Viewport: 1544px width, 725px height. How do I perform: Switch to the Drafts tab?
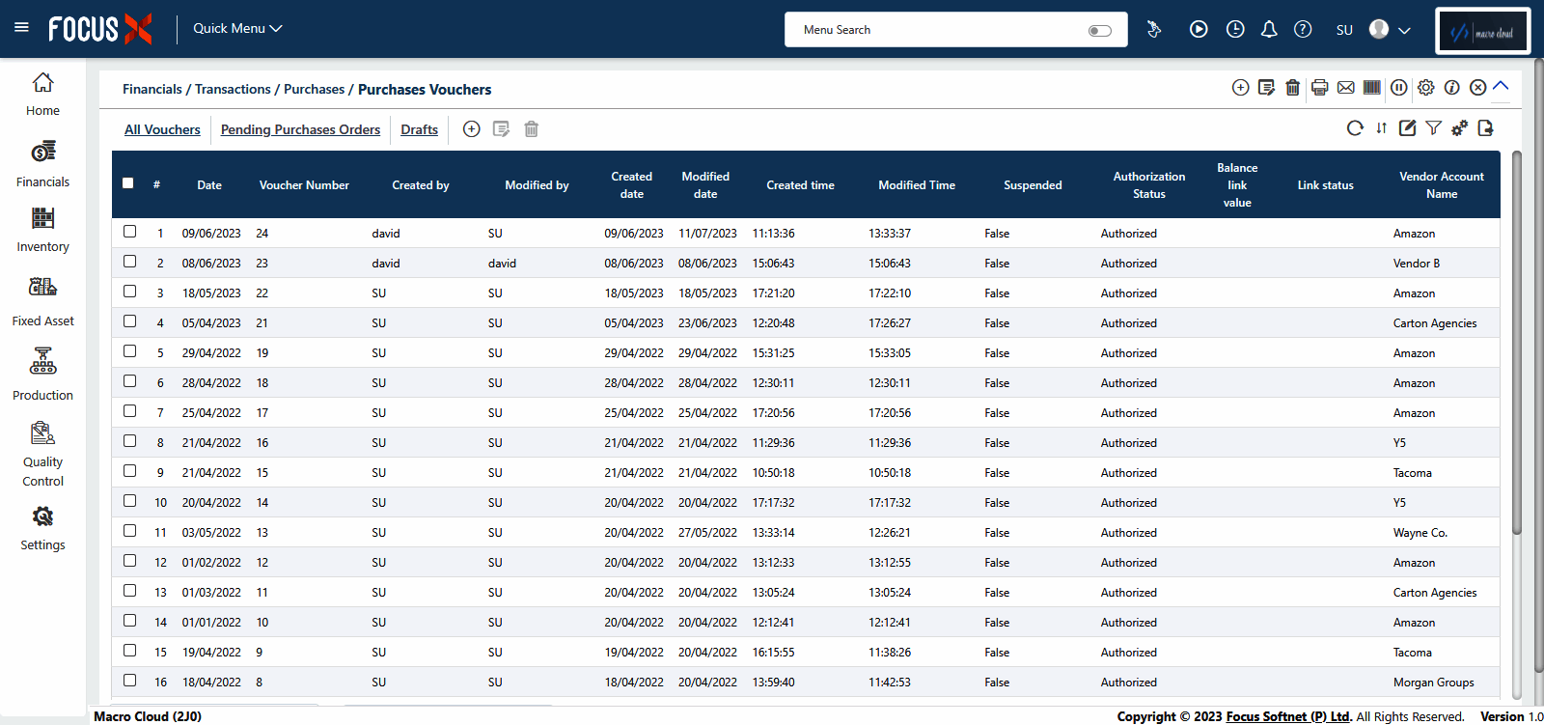coord(419,129)
